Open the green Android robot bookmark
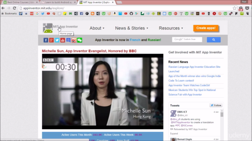This screenshot has height=141, width=252. pyautogui.click(x=153, y=14)
